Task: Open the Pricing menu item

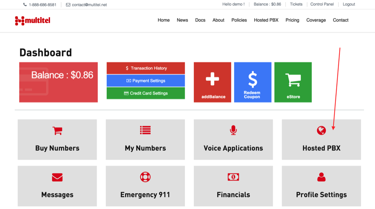Action: (292, 20)
